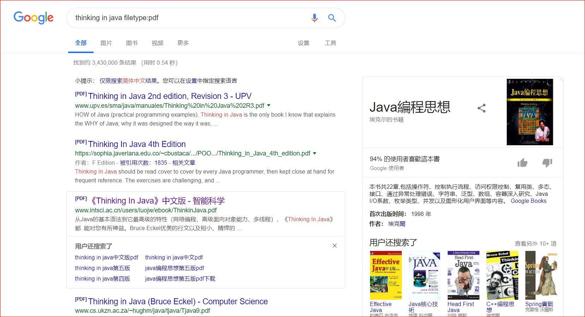Open Thinking in Java (Bruce Eckel) Computer Science result
This screenshot has width=585, height=317.
point(178,301)
